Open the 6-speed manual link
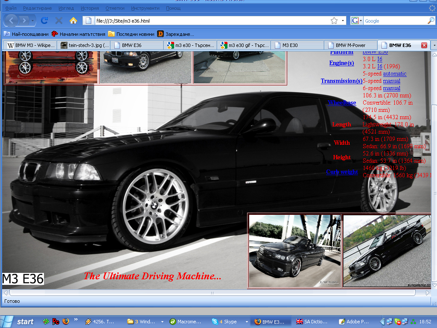This screenshot has height=328, width=437. [x=391, y=88]
